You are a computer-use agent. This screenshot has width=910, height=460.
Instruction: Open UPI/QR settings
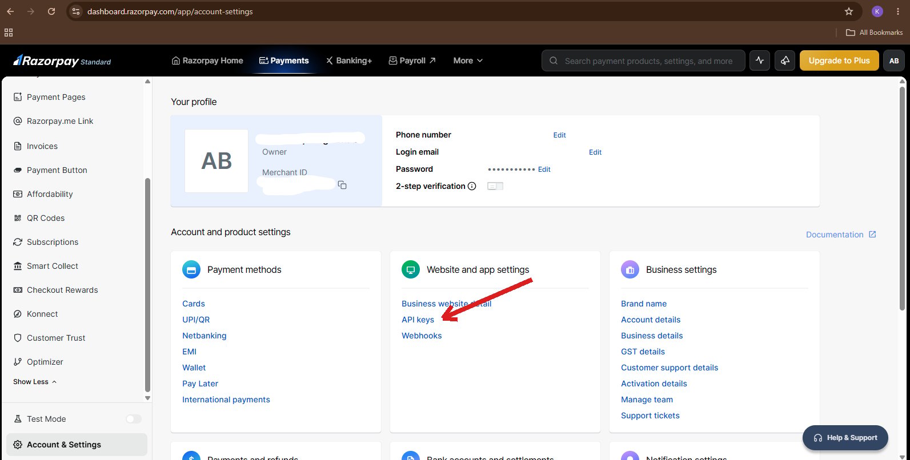point(196,320)
